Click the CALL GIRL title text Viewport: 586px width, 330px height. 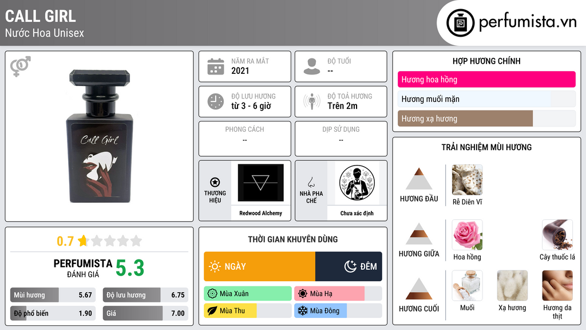point(41,16)
